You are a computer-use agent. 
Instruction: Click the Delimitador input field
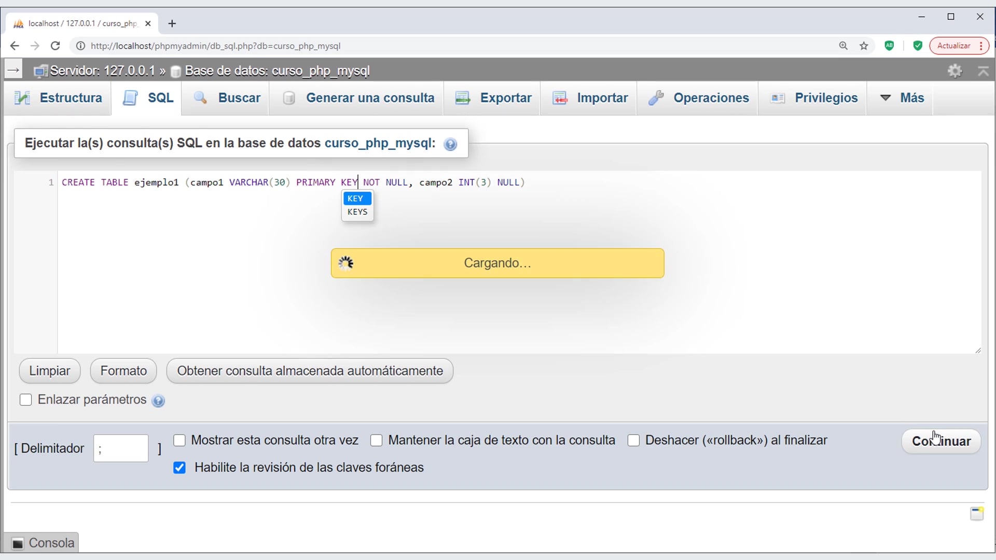(x=121, y=448)
